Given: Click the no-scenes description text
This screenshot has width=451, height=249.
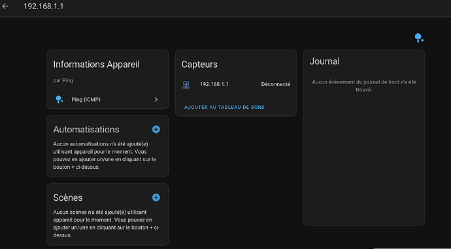Looking at the screenshot, I should coord(107,224).
